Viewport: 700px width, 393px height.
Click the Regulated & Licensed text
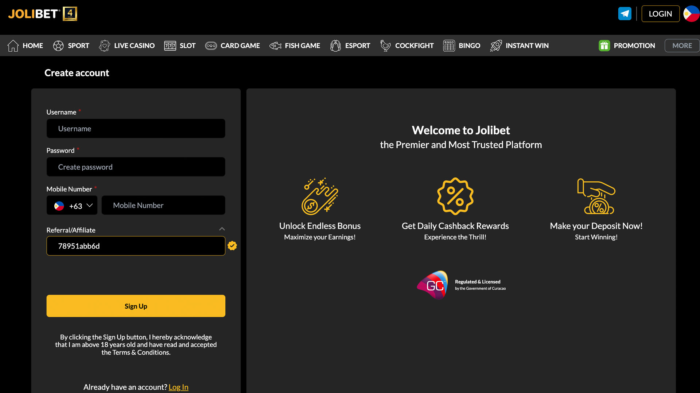click(x=478, y=282)
